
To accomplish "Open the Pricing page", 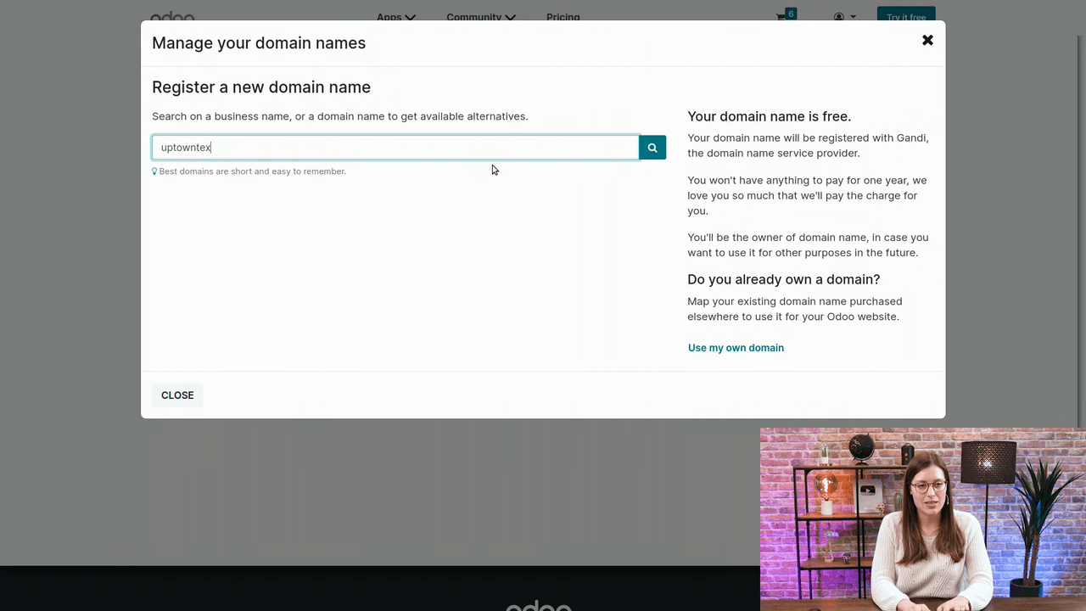I will click(x=563, y=17).
